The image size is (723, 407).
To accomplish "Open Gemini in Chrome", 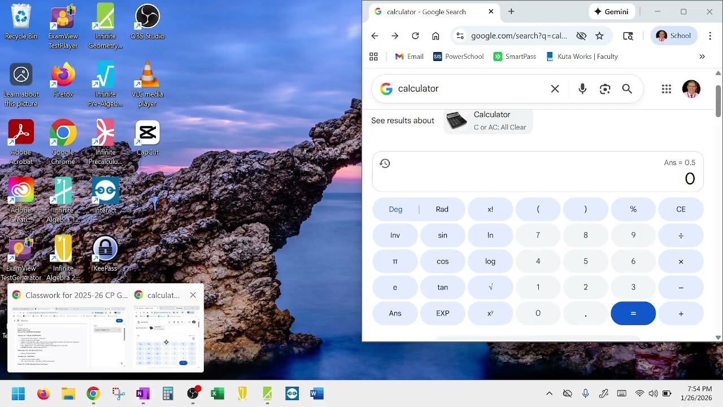I will pyautogui.click(x=612, y=11).
